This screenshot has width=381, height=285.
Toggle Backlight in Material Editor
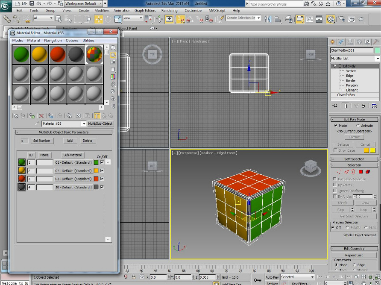[x=113, y=55]
